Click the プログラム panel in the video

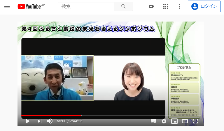184,91
